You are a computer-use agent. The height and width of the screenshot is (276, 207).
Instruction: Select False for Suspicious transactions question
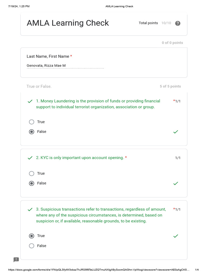click(32, 246)
